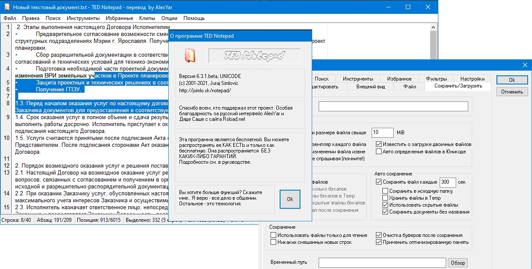Click editor line 'Получение ГПЗУ.'
The width and height of the screenshot is (532, 269).
click(x=59, y=89)
